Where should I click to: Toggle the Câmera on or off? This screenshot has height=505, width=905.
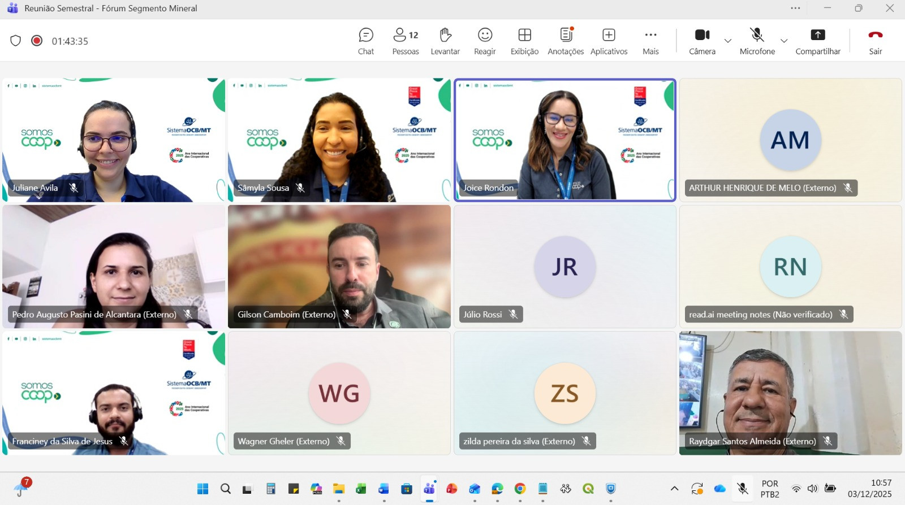702,41
